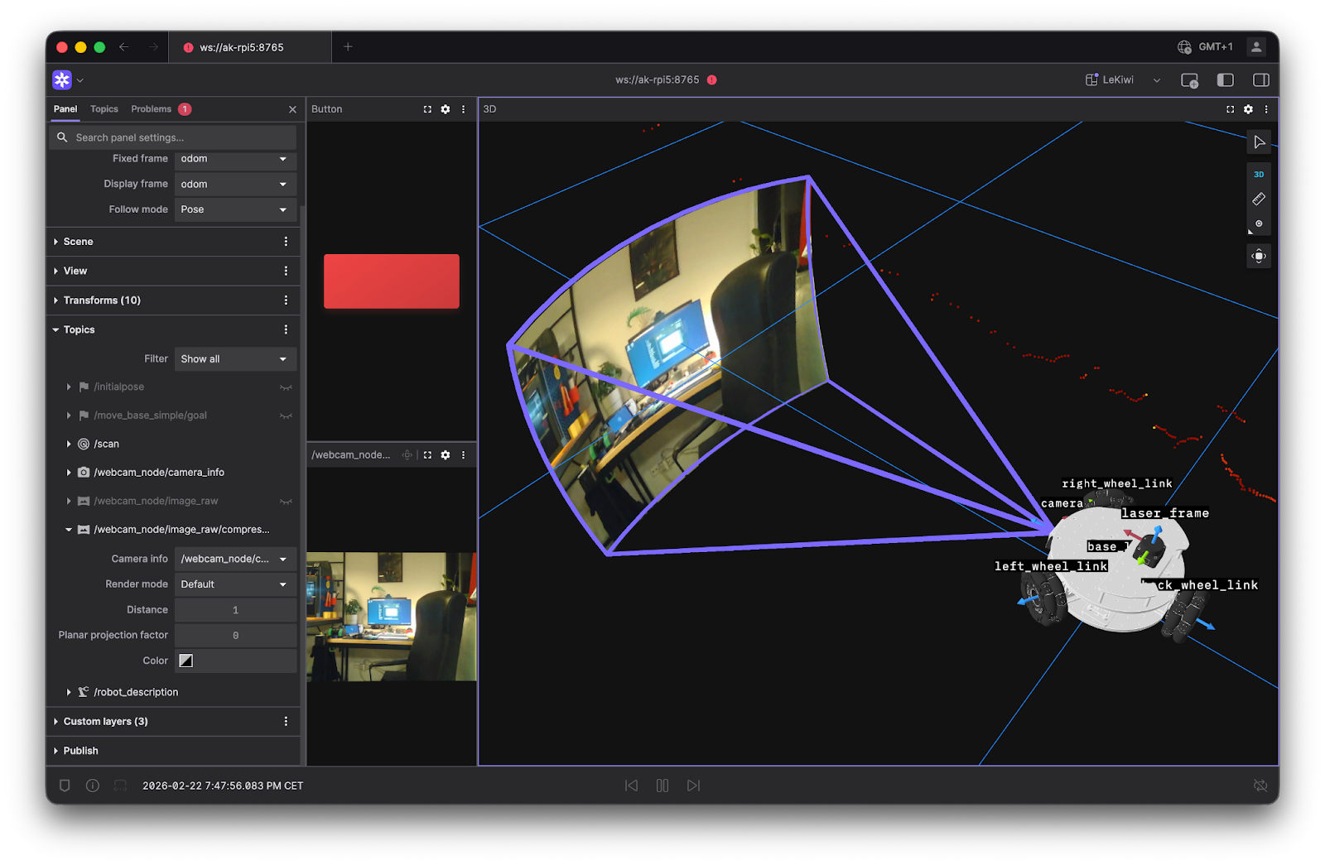Toggle the left sidebar visibility
This screenshot has width=1325, height=865.
pos(1225,80)
